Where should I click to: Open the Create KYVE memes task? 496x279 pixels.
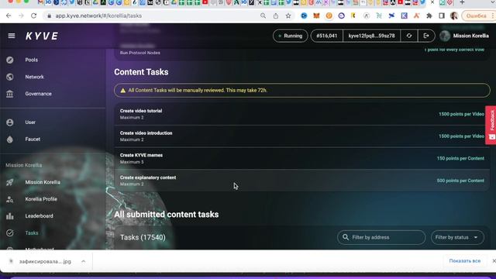pyautogui.click(x=301, y=158)
